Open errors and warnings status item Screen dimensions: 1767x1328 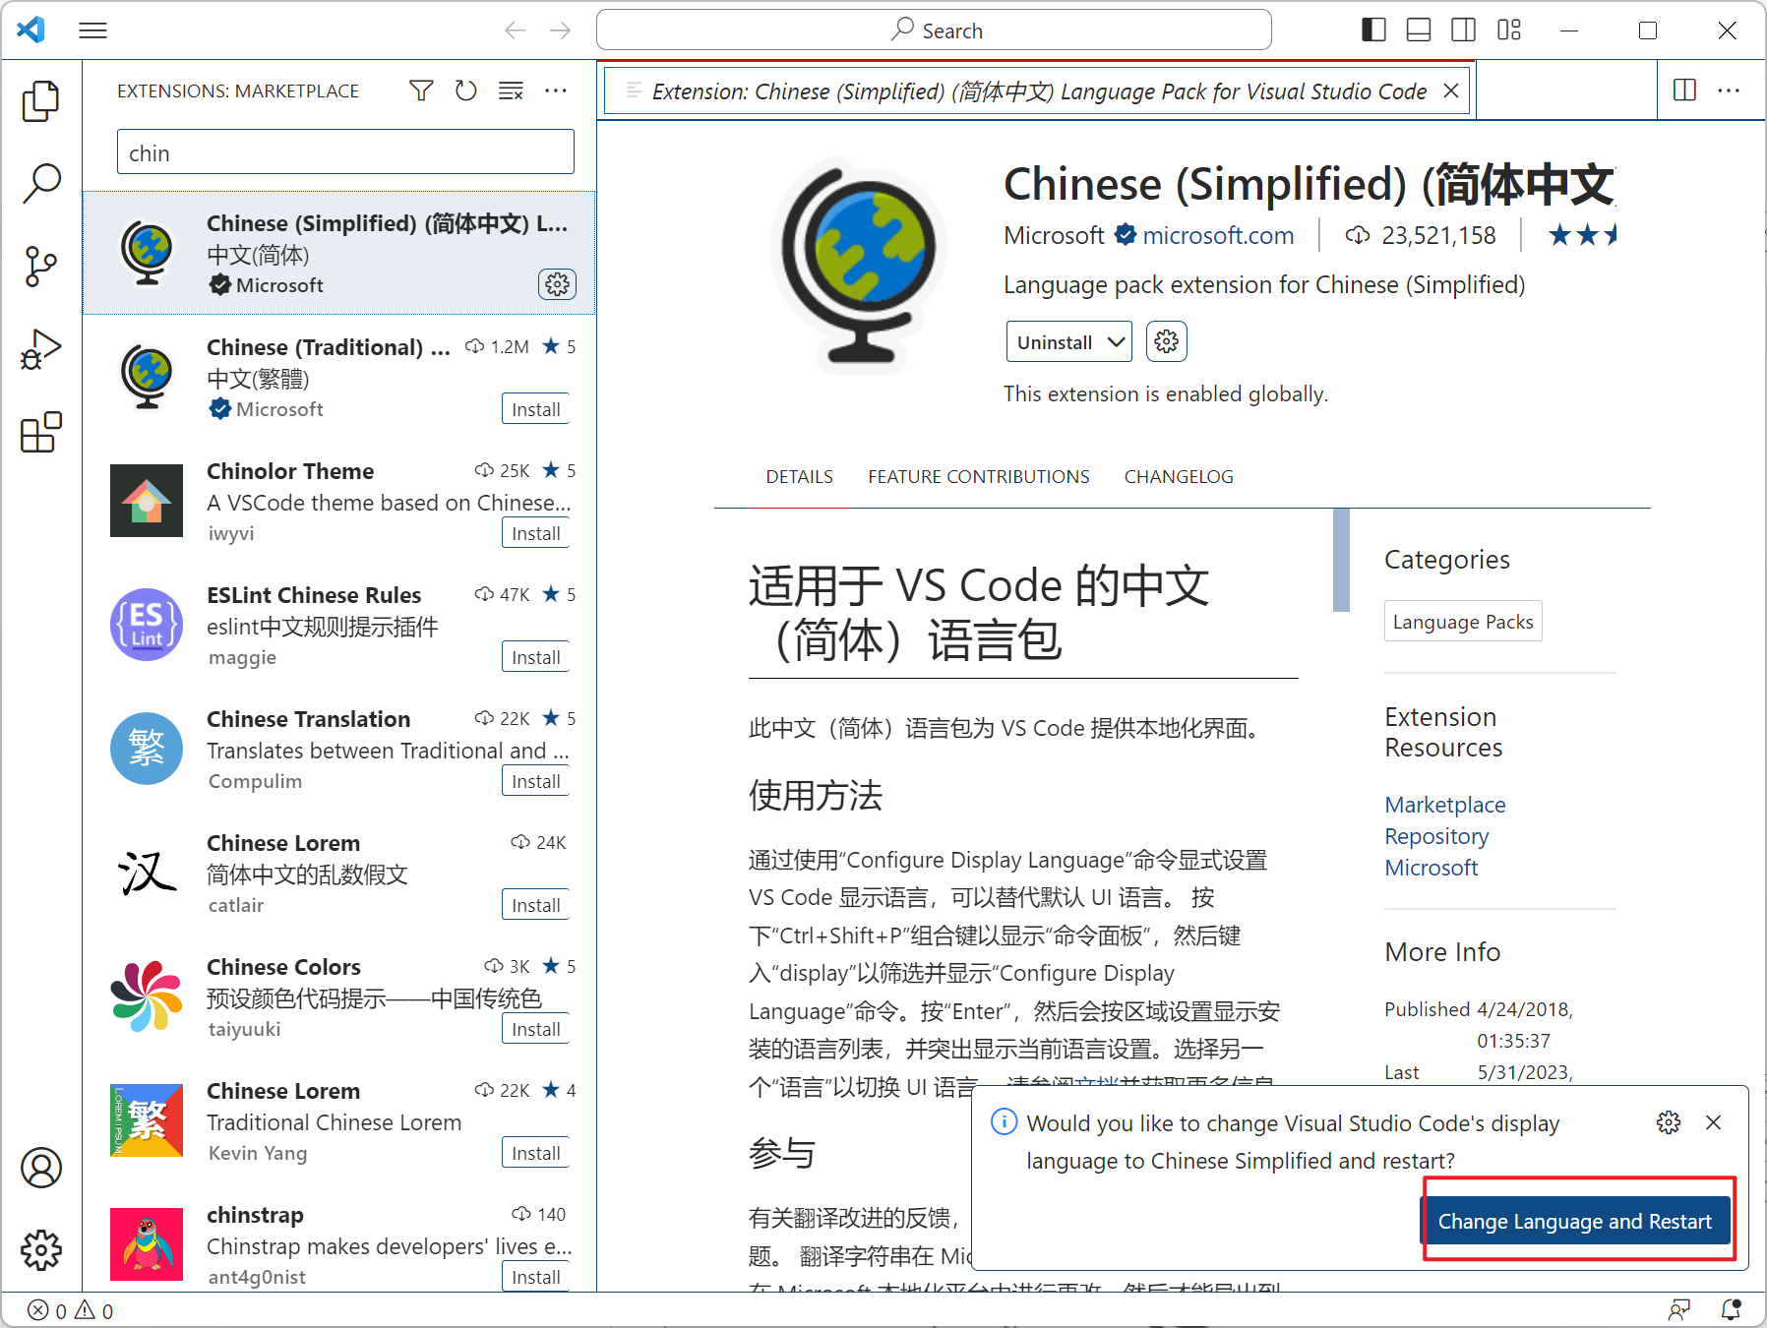point(71,1310)
